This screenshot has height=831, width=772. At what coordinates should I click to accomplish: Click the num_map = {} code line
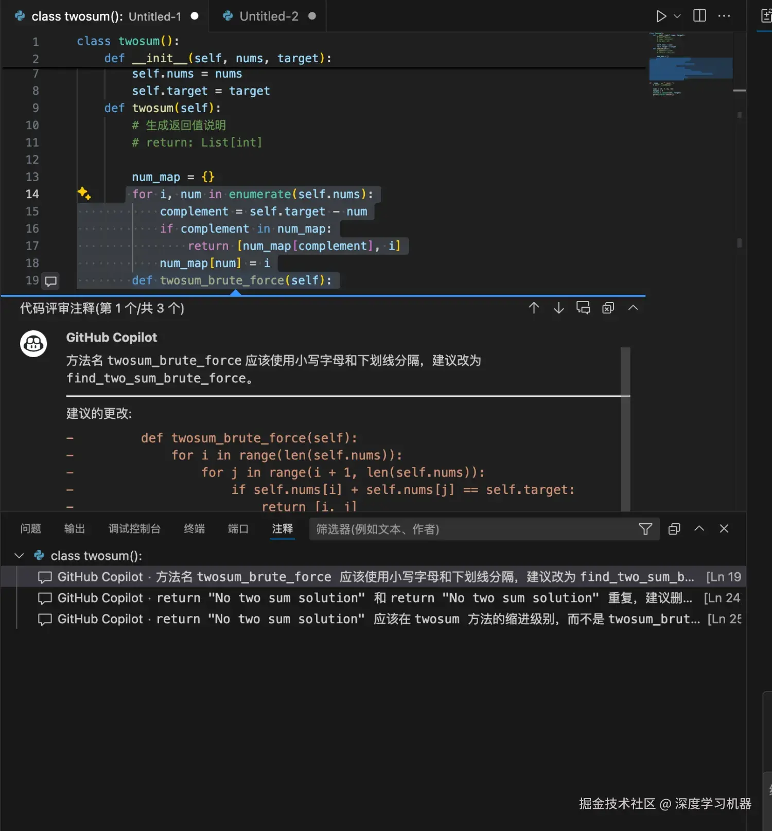pyautogui.click(x=173, y=177)
